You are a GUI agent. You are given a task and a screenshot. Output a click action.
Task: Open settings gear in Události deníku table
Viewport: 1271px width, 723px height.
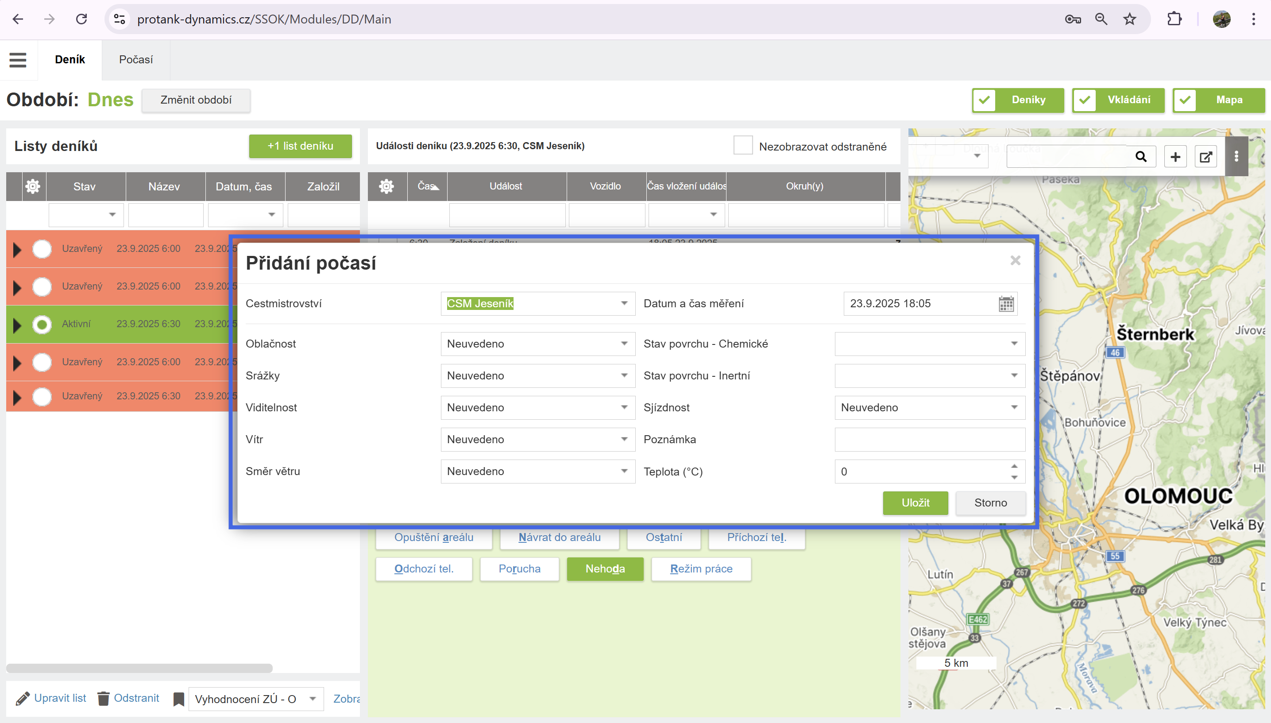tap(386, 187)
